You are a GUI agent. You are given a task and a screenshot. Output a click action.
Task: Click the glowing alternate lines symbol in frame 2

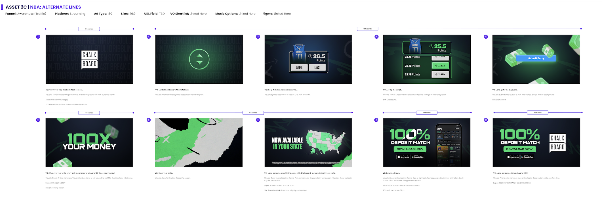point(199,59)
